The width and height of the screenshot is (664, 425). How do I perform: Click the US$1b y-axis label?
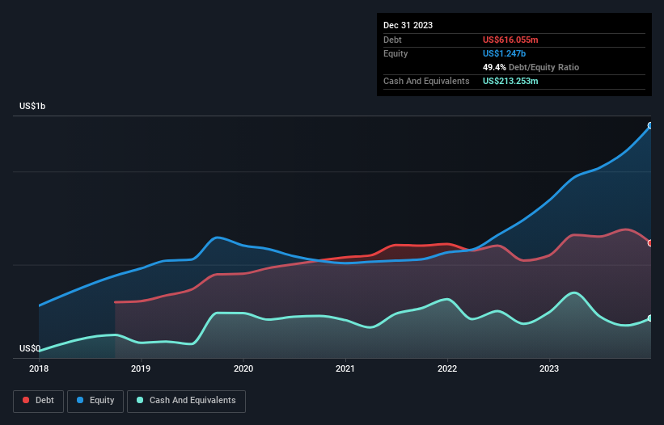point(32,106)
